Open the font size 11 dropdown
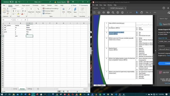170x96 pixels. pyautogui.click(x=26, y=9)
